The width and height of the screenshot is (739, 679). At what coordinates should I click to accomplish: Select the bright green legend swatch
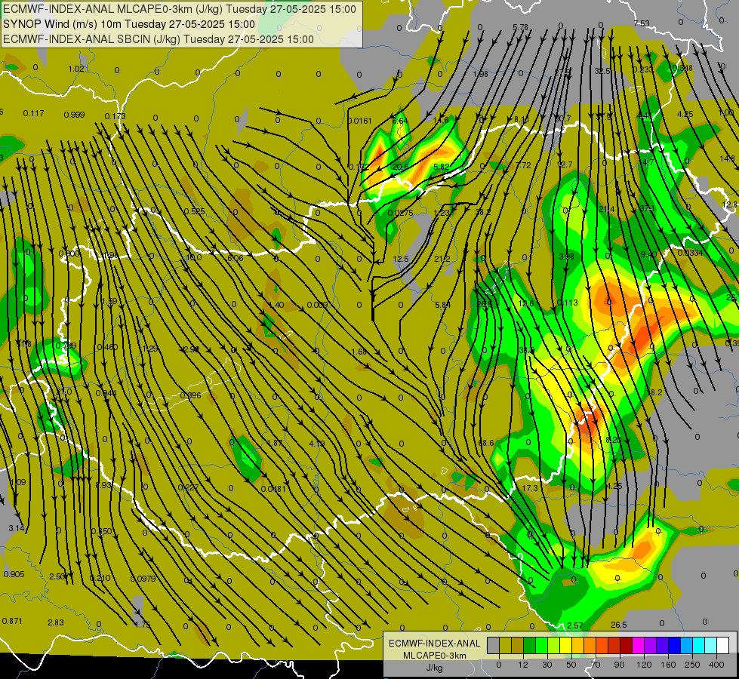coord(541,646)
